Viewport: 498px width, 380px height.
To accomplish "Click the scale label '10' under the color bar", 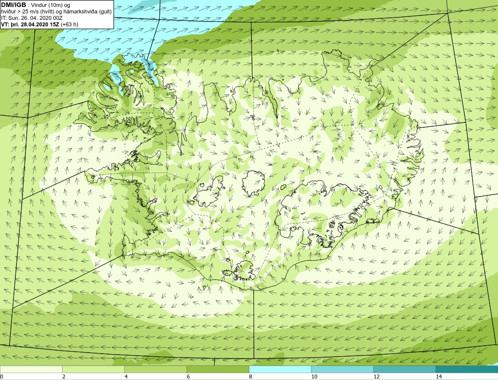I will tap(314, 377).
